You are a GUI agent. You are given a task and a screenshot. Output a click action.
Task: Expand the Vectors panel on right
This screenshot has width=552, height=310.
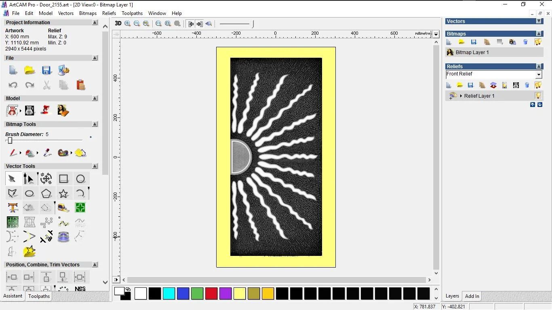coord(539,21)
